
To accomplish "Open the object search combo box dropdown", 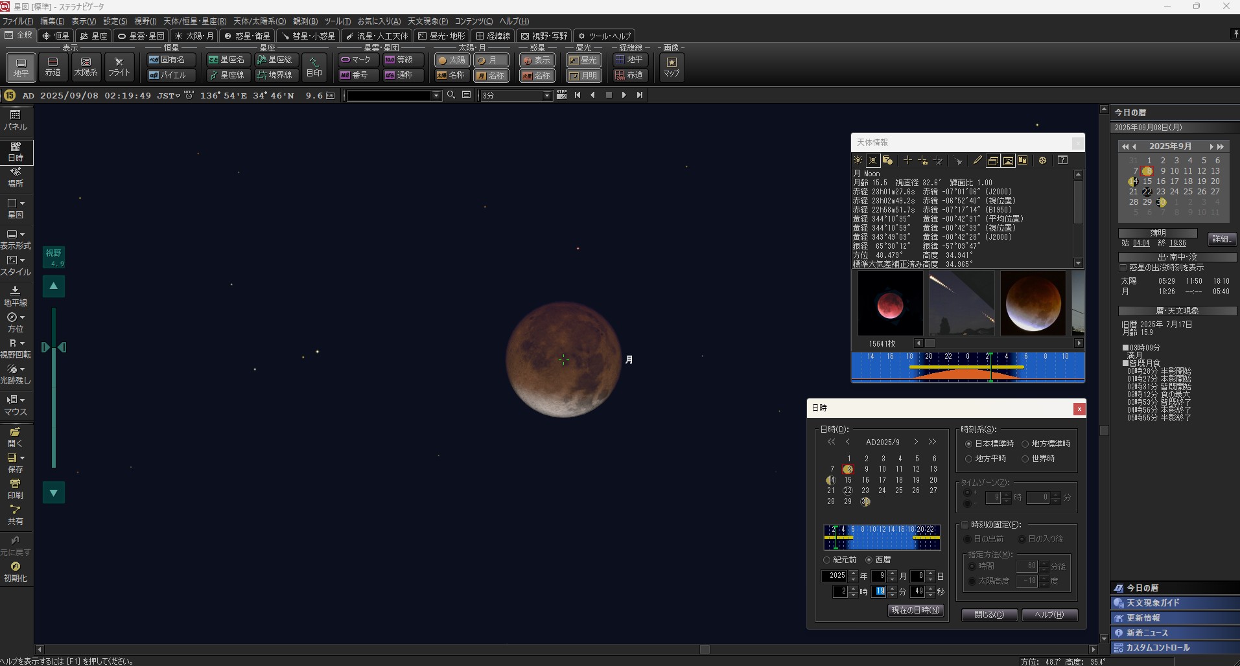I will (436, 96).
